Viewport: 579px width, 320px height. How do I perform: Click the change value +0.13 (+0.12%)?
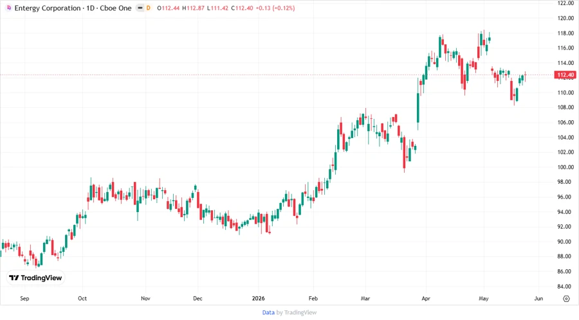pyautogui.click(x=275, y=8)
